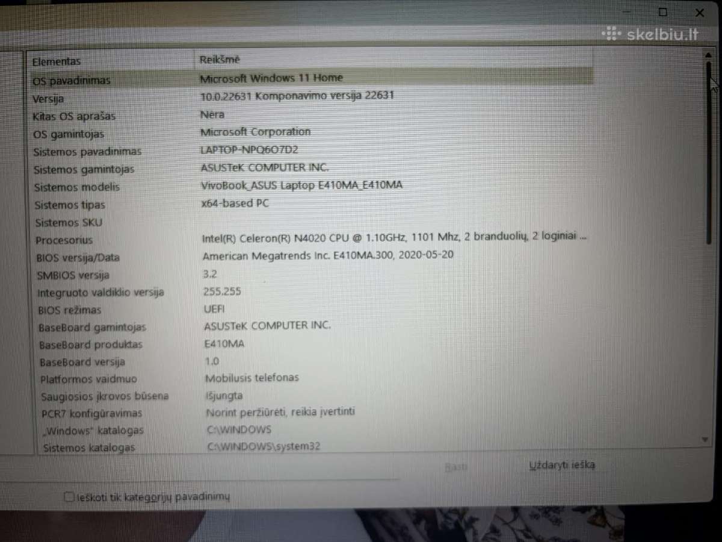Image resolution: width=722 pixels, height=542 pixels.
Task: Click the value 'VivoBook_ASUS Laptop E410MA_E410MA'
Action: [x=301, y=185]
